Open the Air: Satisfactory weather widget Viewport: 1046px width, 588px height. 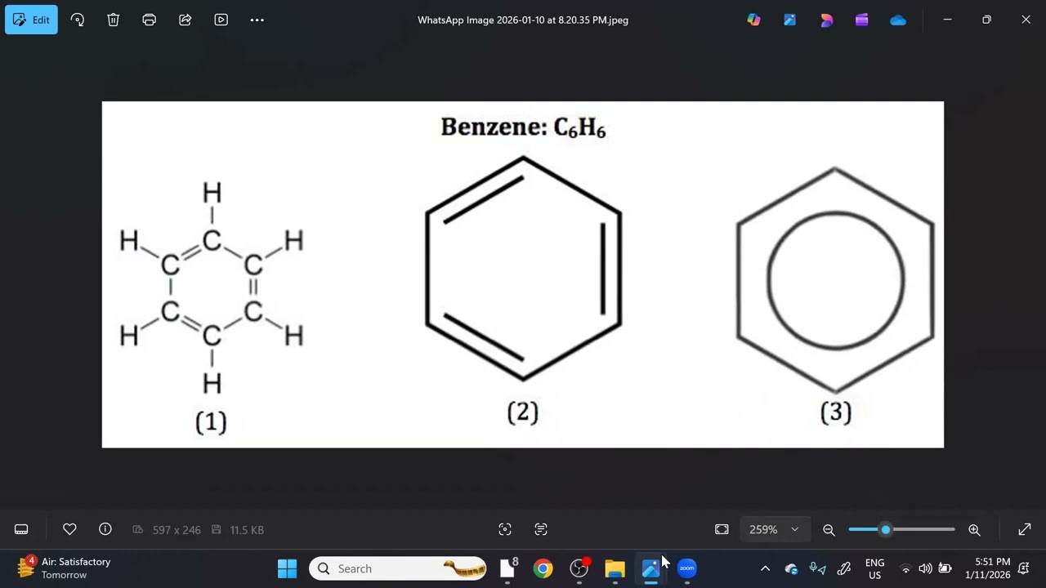click(x=64, y=568)
